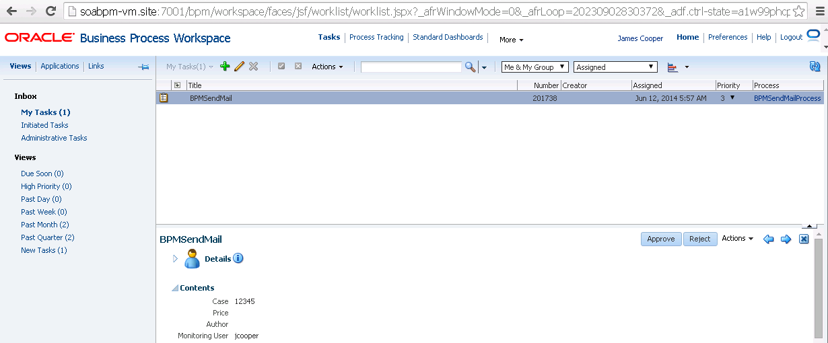Open Past Quarter (2) view
The height and width of the screenshot is (343, 828).
tap(48, 237)
